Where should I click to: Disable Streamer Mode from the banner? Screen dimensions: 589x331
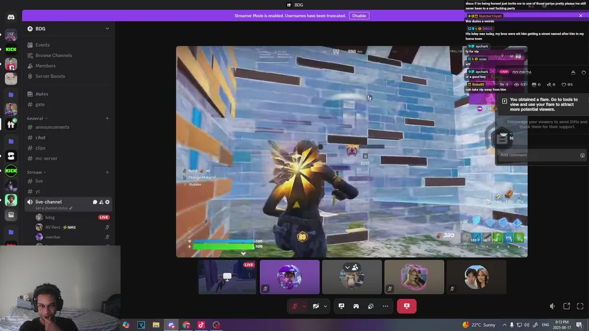click(x=359, y=16)
